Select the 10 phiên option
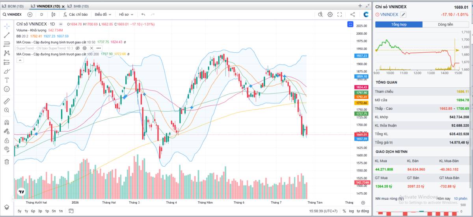Viewport: 473px width, 217px height. pos(460,199)
